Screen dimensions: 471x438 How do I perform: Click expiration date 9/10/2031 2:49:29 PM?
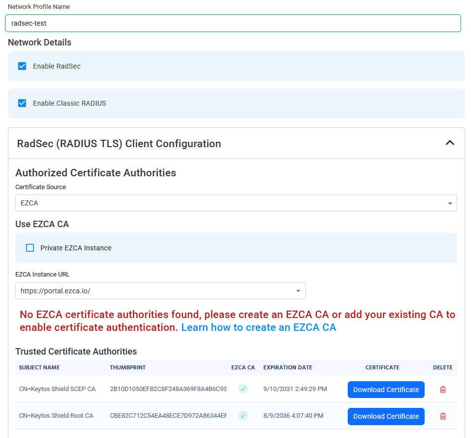click(295, 389)
